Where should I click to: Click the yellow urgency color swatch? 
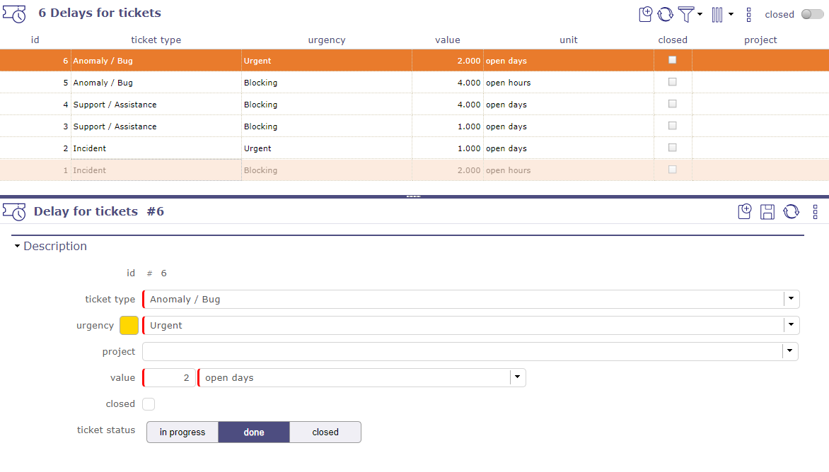tap(129, 325)
